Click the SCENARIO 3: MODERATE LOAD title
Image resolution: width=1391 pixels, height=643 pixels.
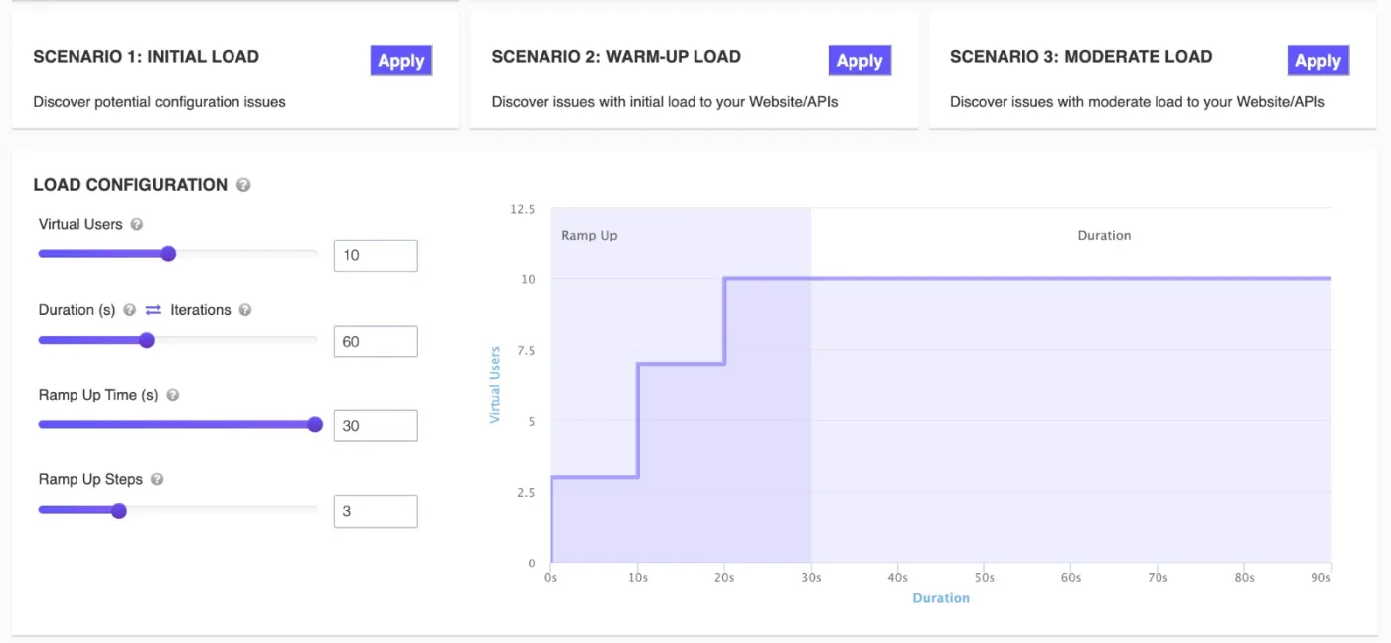pos(1081,57)
